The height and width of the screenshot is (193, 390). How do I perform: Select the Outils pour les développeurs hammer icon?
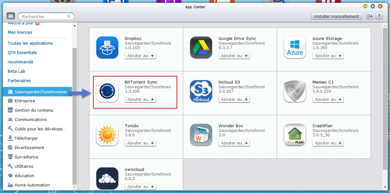tap(10, 129)
